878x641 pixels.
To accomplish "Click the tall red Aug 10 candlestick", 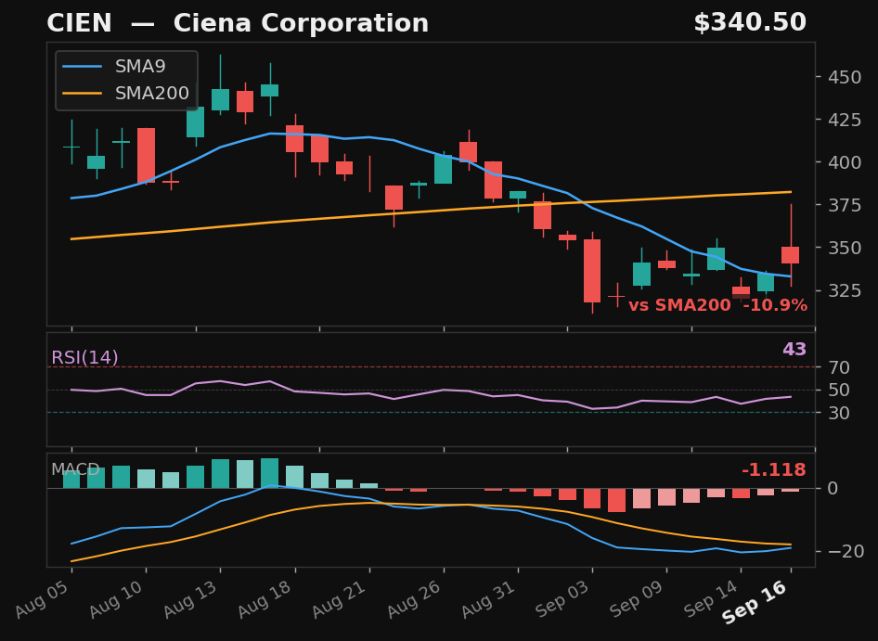I will coord(146,156).
